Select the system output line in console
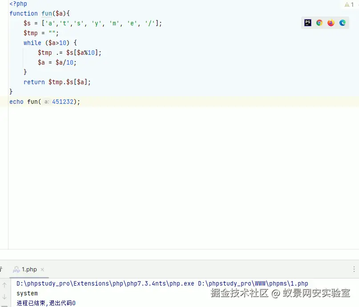 click(27, 293)
